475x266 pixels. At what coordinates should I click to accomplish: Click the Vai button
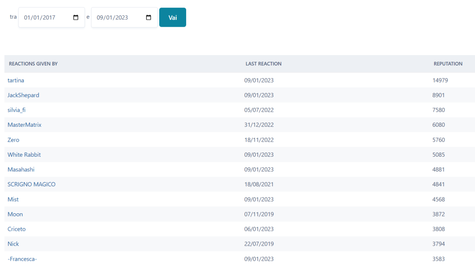pos(173,17)
